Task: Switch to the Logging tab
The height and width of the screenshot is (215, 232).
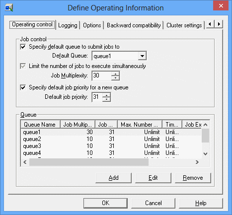Action: pyautogui.click(x=68, y=25)
